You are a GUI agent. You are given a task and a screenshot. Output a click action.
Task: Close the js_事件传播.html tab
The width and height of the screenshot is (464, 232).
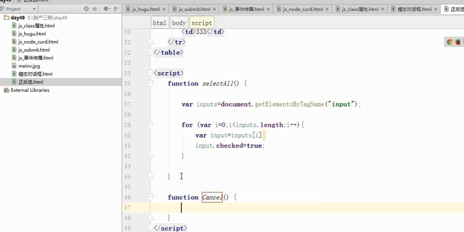pos(268,9)
